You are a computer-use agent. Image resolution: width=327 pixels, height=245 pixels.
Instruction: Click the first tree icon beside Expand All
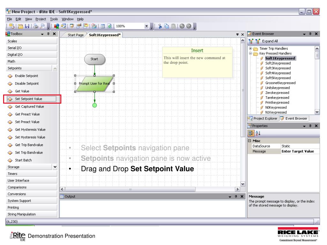pyautogui.click(x=251, y=41)
